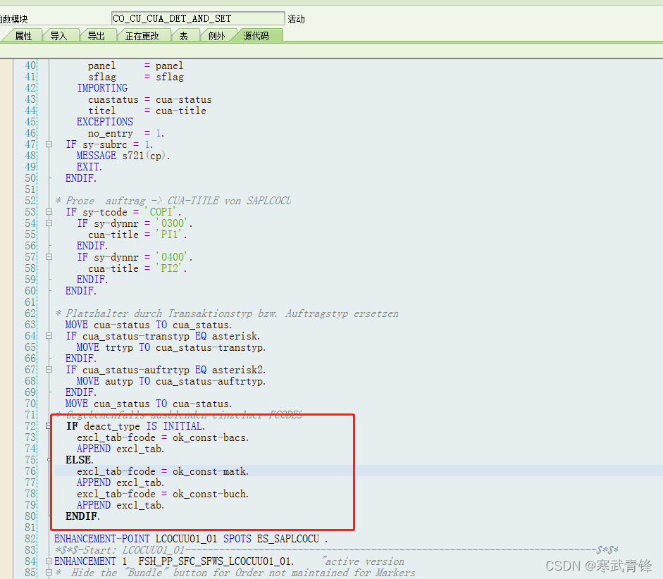Fold the IF sy-dynnr = '0400' block
The image size is (663, 579).
click(49, 257)
